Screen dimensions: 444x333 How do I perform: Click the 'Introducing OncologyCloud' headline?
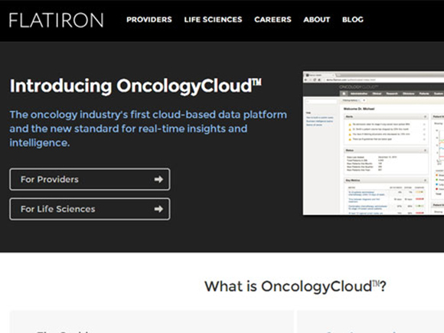(135, 86)
